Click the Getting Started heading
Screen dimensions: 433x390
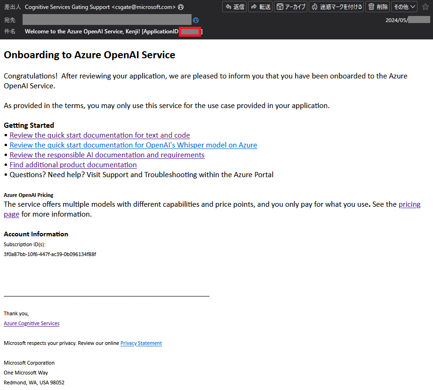tap(29, 125)
